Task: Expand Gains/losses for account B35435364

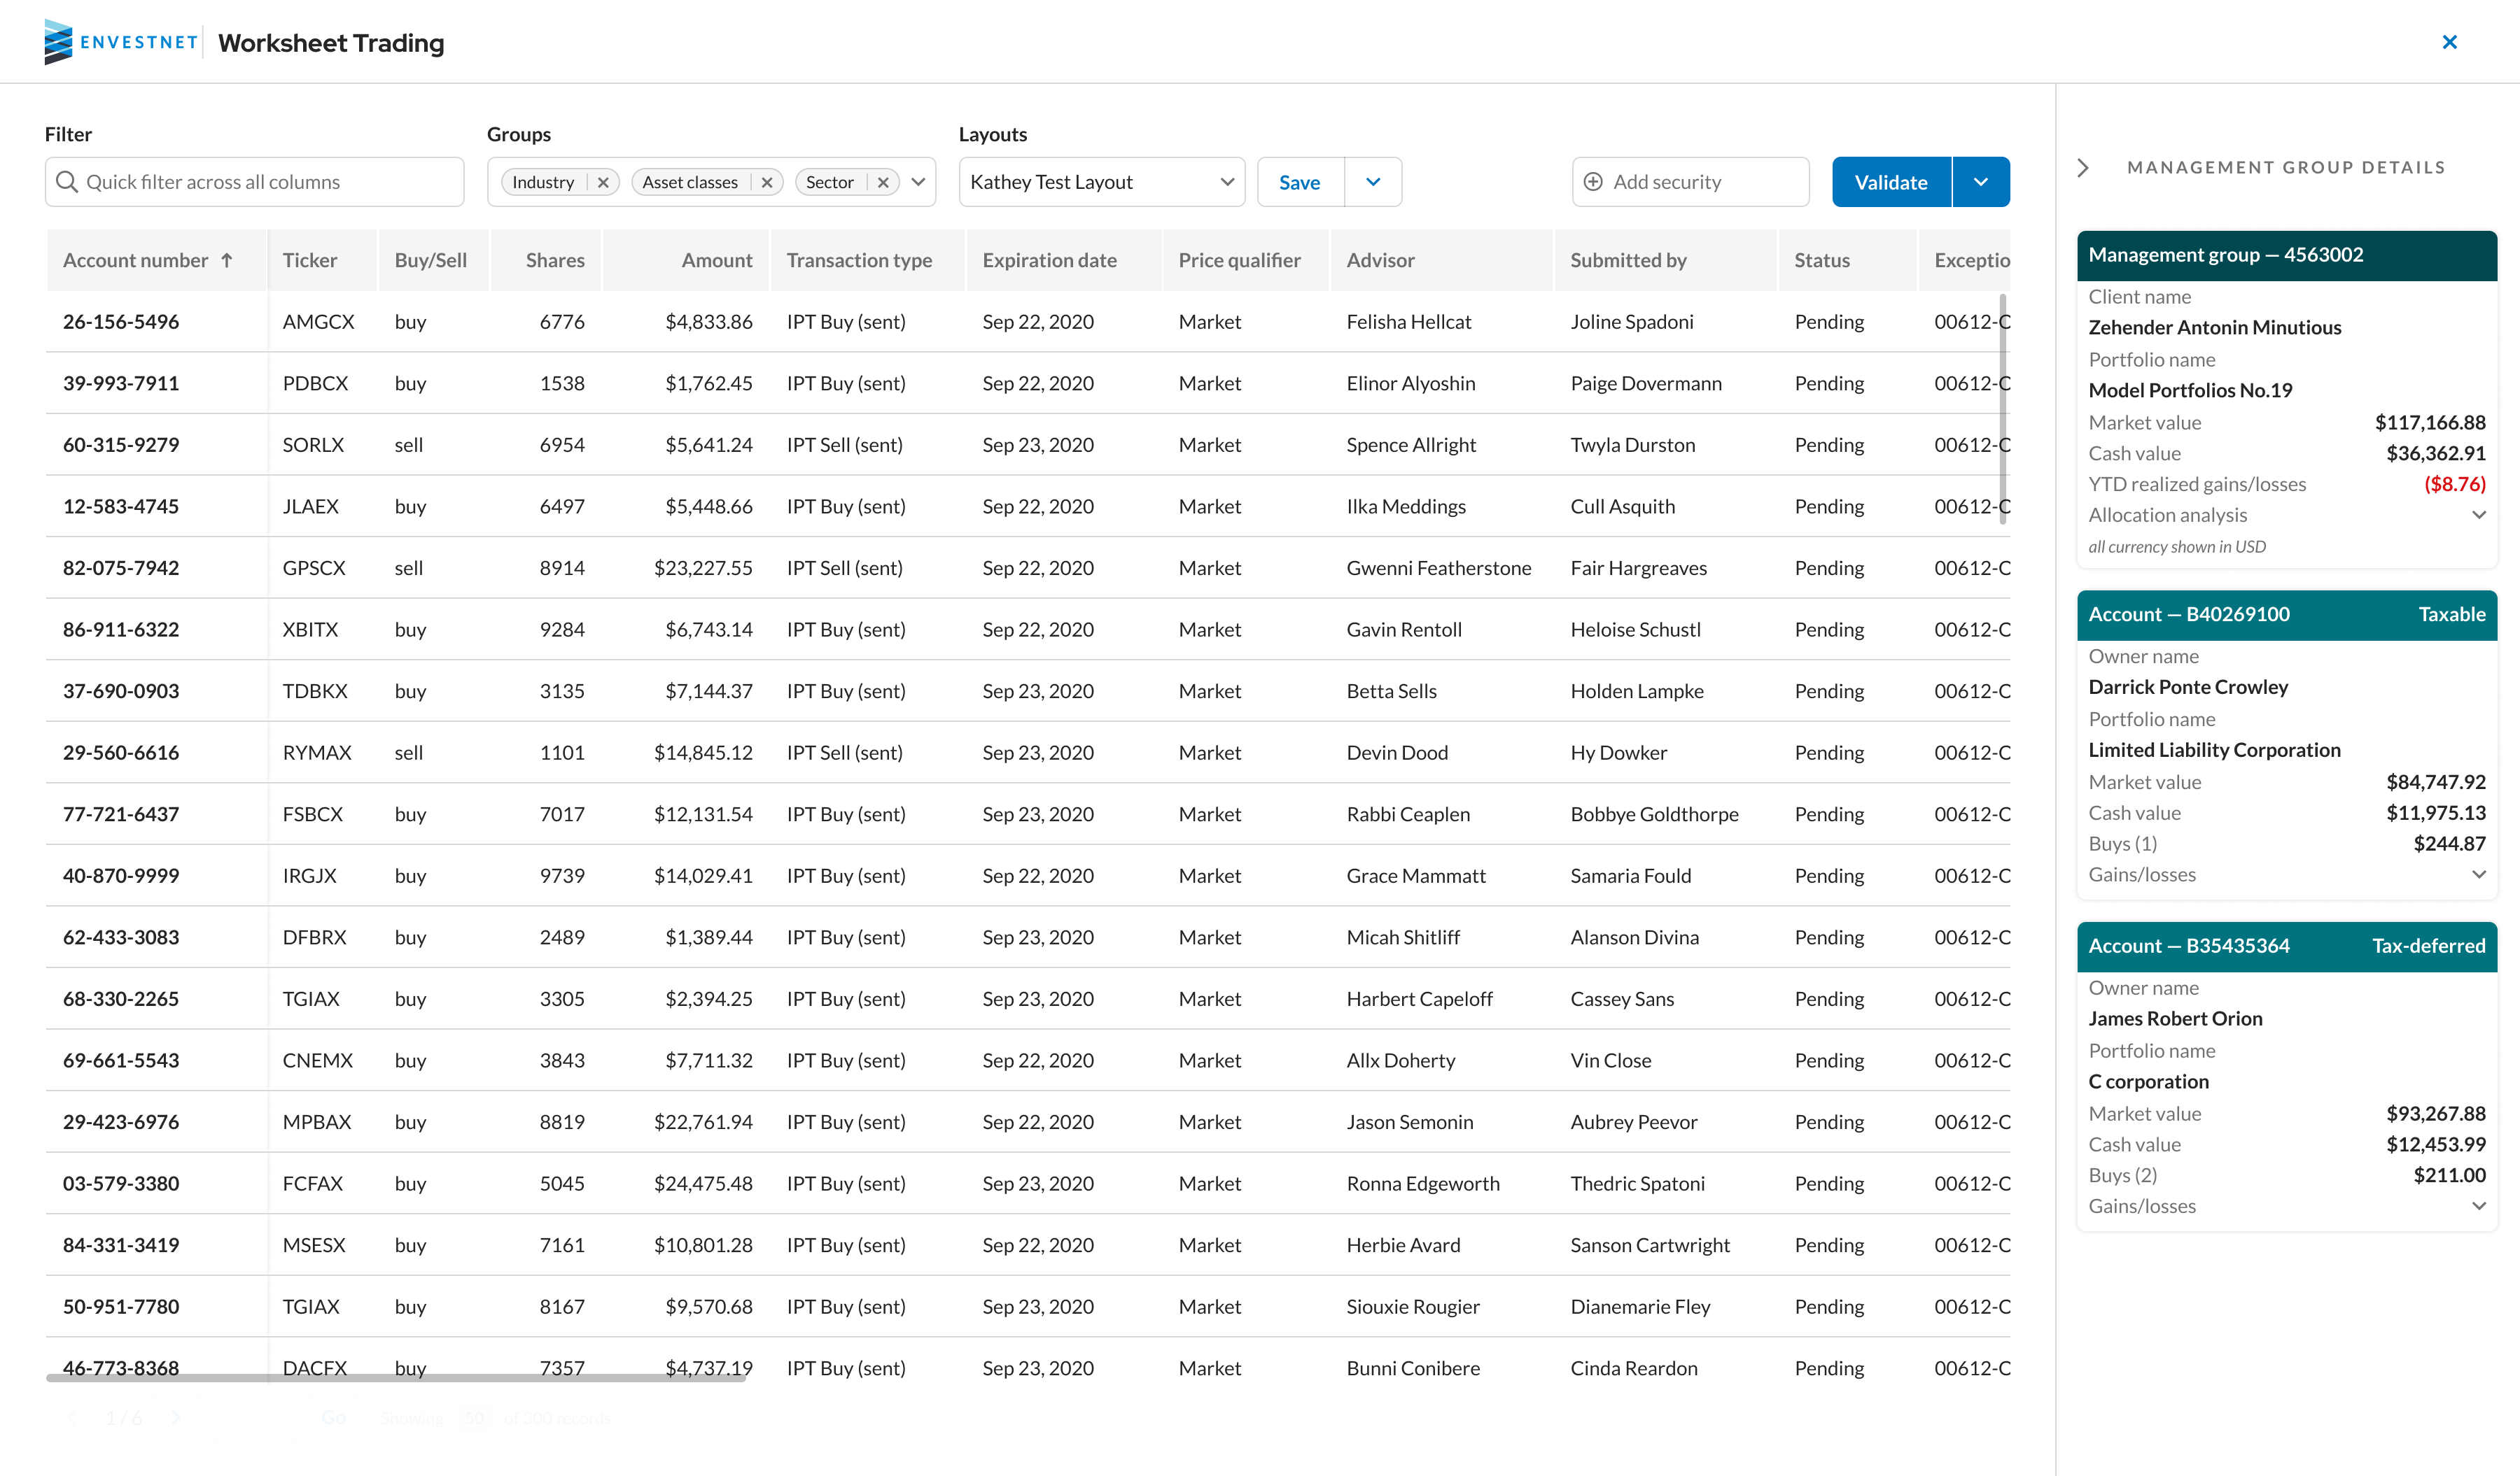Action: (x=2478, y=1206)
